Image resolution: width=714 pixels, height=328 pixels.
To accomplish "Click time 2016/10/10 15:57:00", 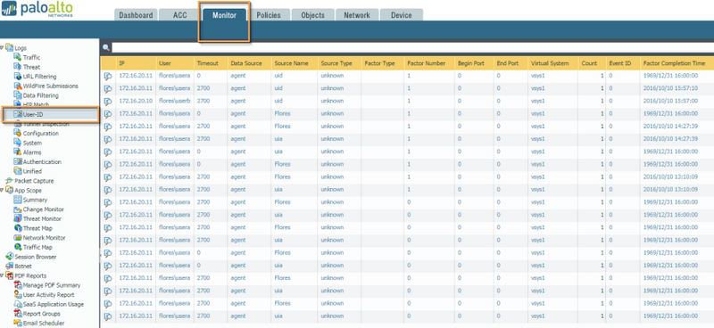I will click(671, 101).
